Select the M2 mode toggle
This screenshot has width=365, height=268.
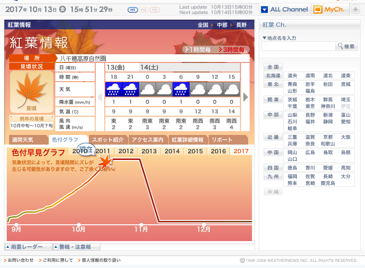pos(144,10)
